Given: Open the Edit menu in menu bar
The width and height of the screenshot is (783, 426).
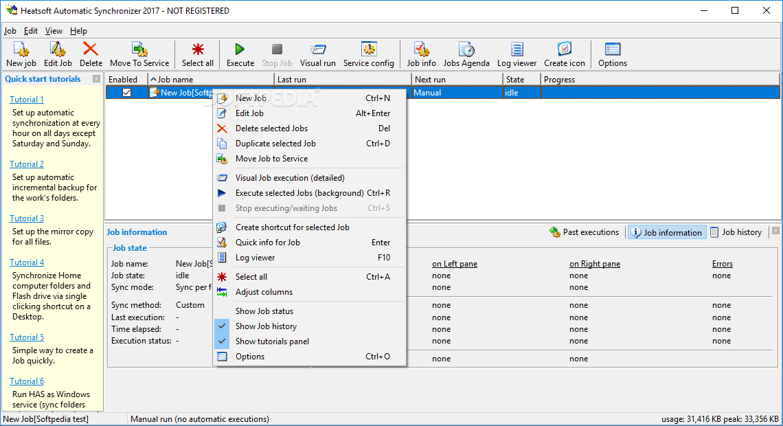Looking at the screenshot, I should [x=31, y=31].
